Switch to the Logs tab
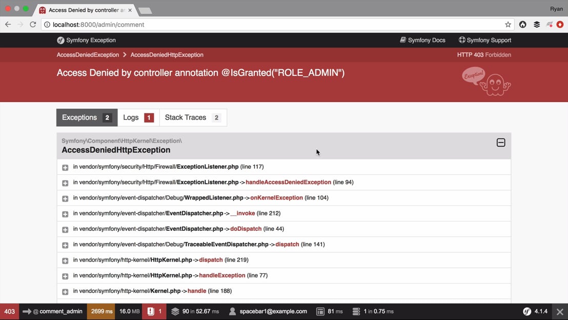Viewport: 568px width, 320px height. coord(138,117)
